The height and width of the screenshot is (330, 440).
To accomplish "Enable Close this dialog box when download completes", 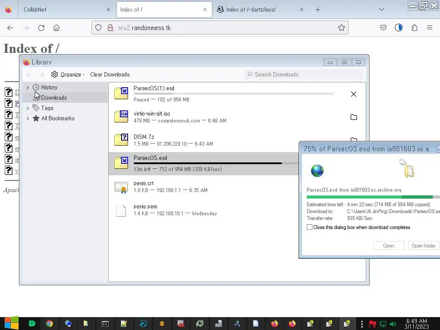I will [309, 227].
